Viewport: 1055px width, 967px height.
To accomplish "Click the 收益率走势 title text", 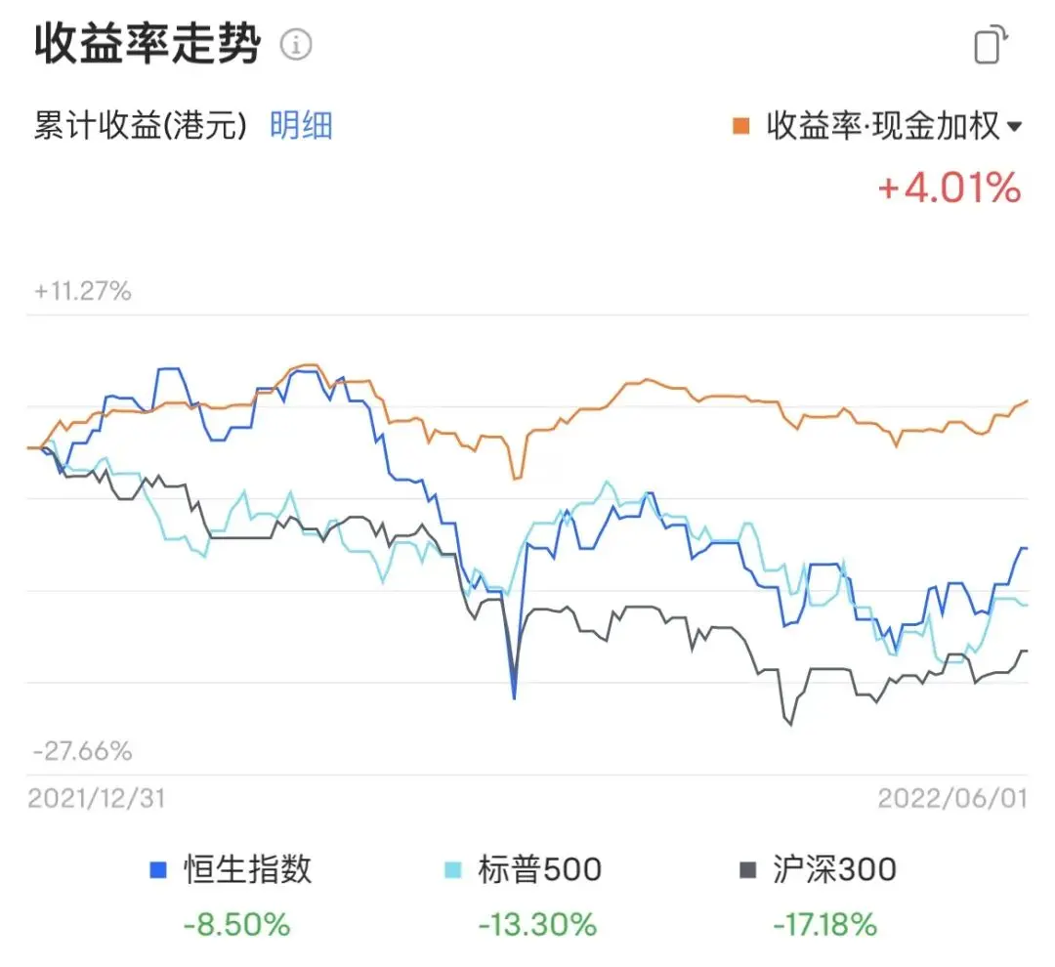I will 148,44.
